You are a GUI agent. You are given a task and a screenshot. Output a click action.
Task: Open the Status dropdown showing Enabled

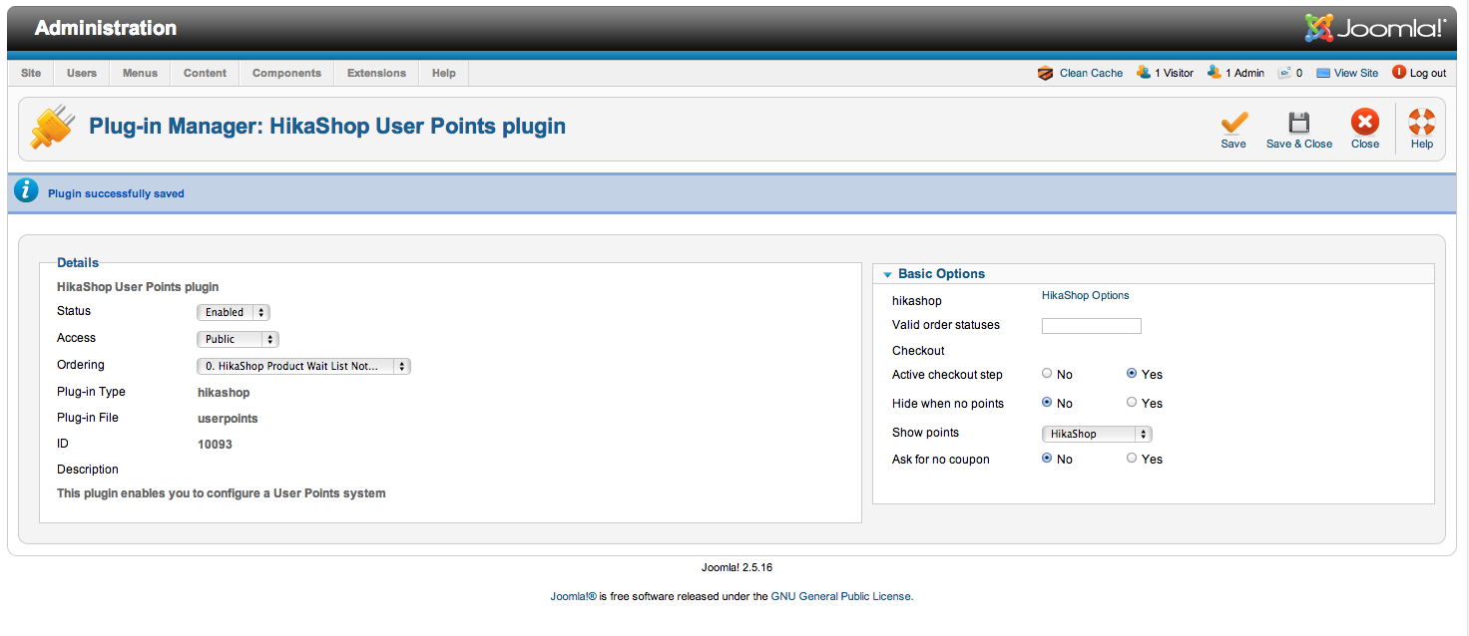(x=234, y=312)
